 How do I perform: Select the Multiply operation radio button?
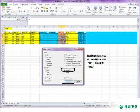65,70
